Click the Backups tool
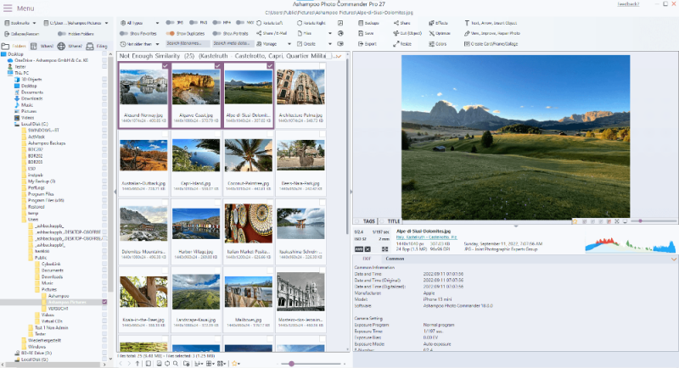This screenshot has width=679, height=368. (368, 23)
